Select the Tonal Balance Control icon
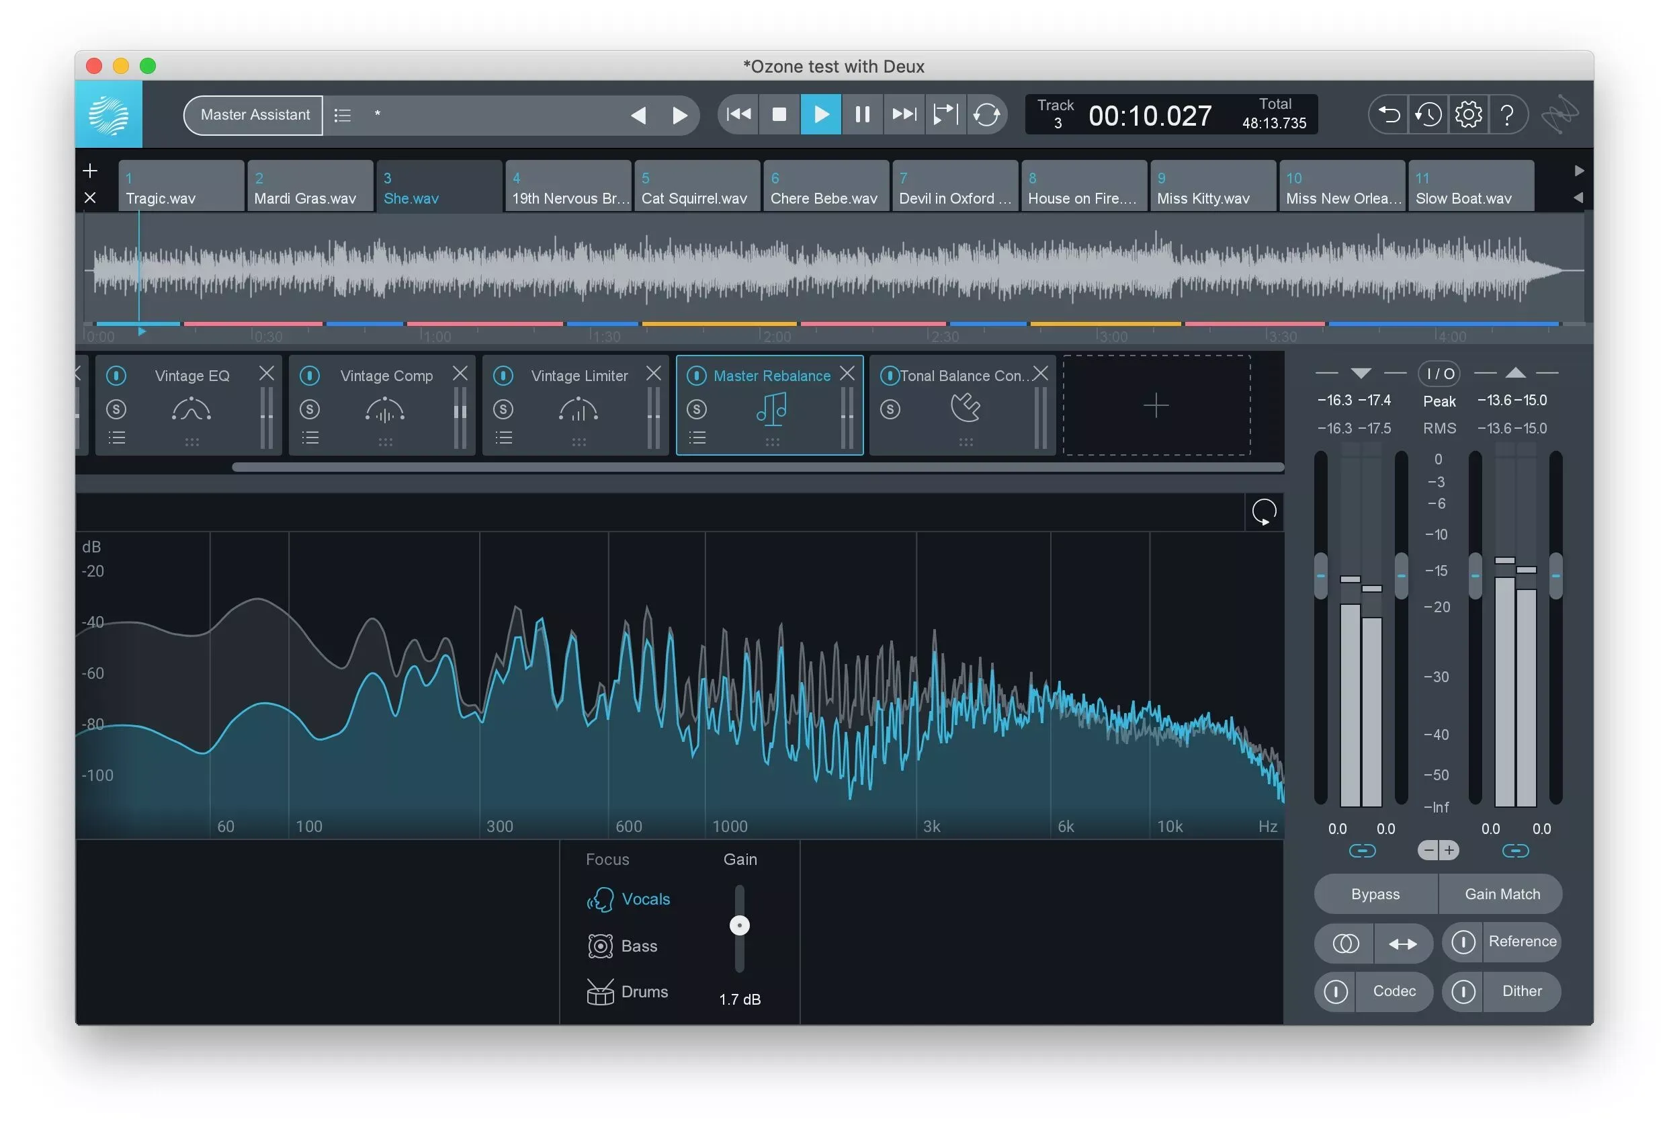 tap(966, 407)
